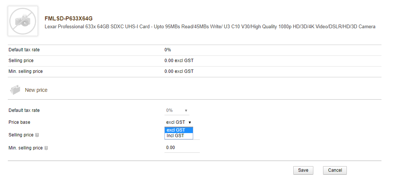Choose Incl GST from the list
The height and width of the screenshot is (184, 393).
tap(179, 136)
